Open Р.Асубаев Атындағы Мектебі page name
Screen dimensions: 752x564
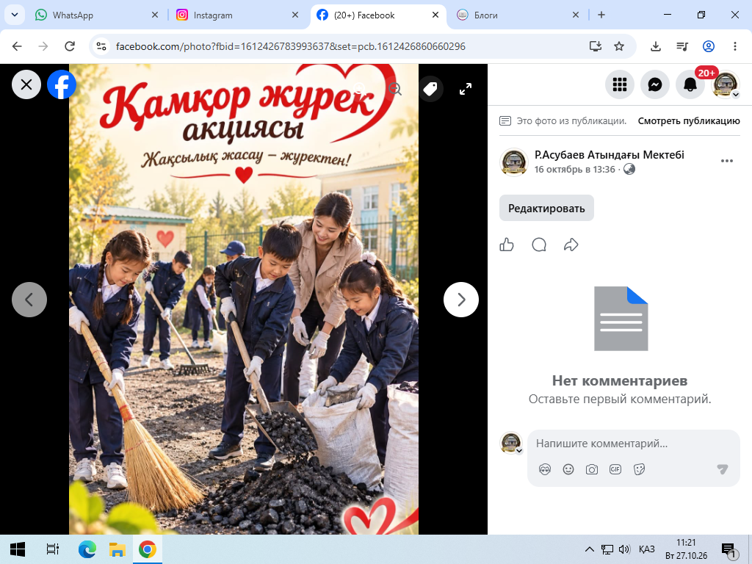click(609, 155)
